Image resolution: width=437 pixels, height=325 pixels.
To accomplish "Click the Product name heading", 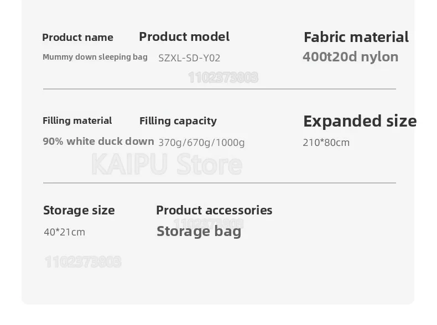I will click(77, 38).
